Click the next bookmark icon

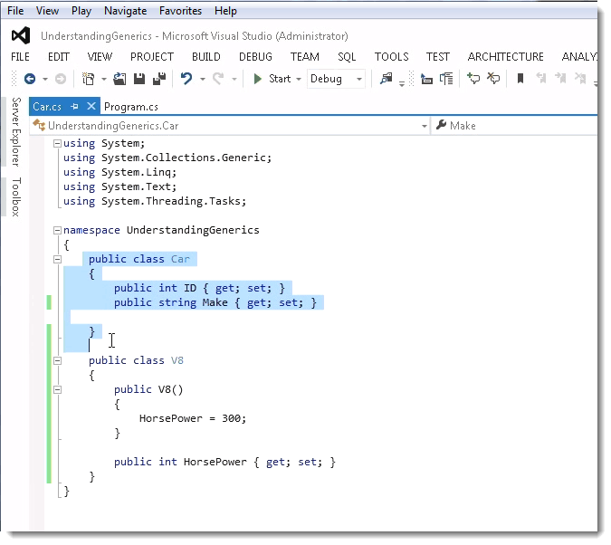click(x=560, y=79)
